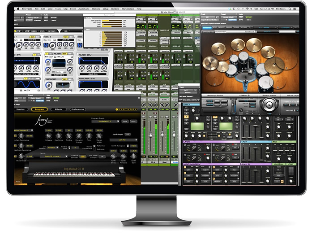Click the Dynamic Range knob

point(79,136)
